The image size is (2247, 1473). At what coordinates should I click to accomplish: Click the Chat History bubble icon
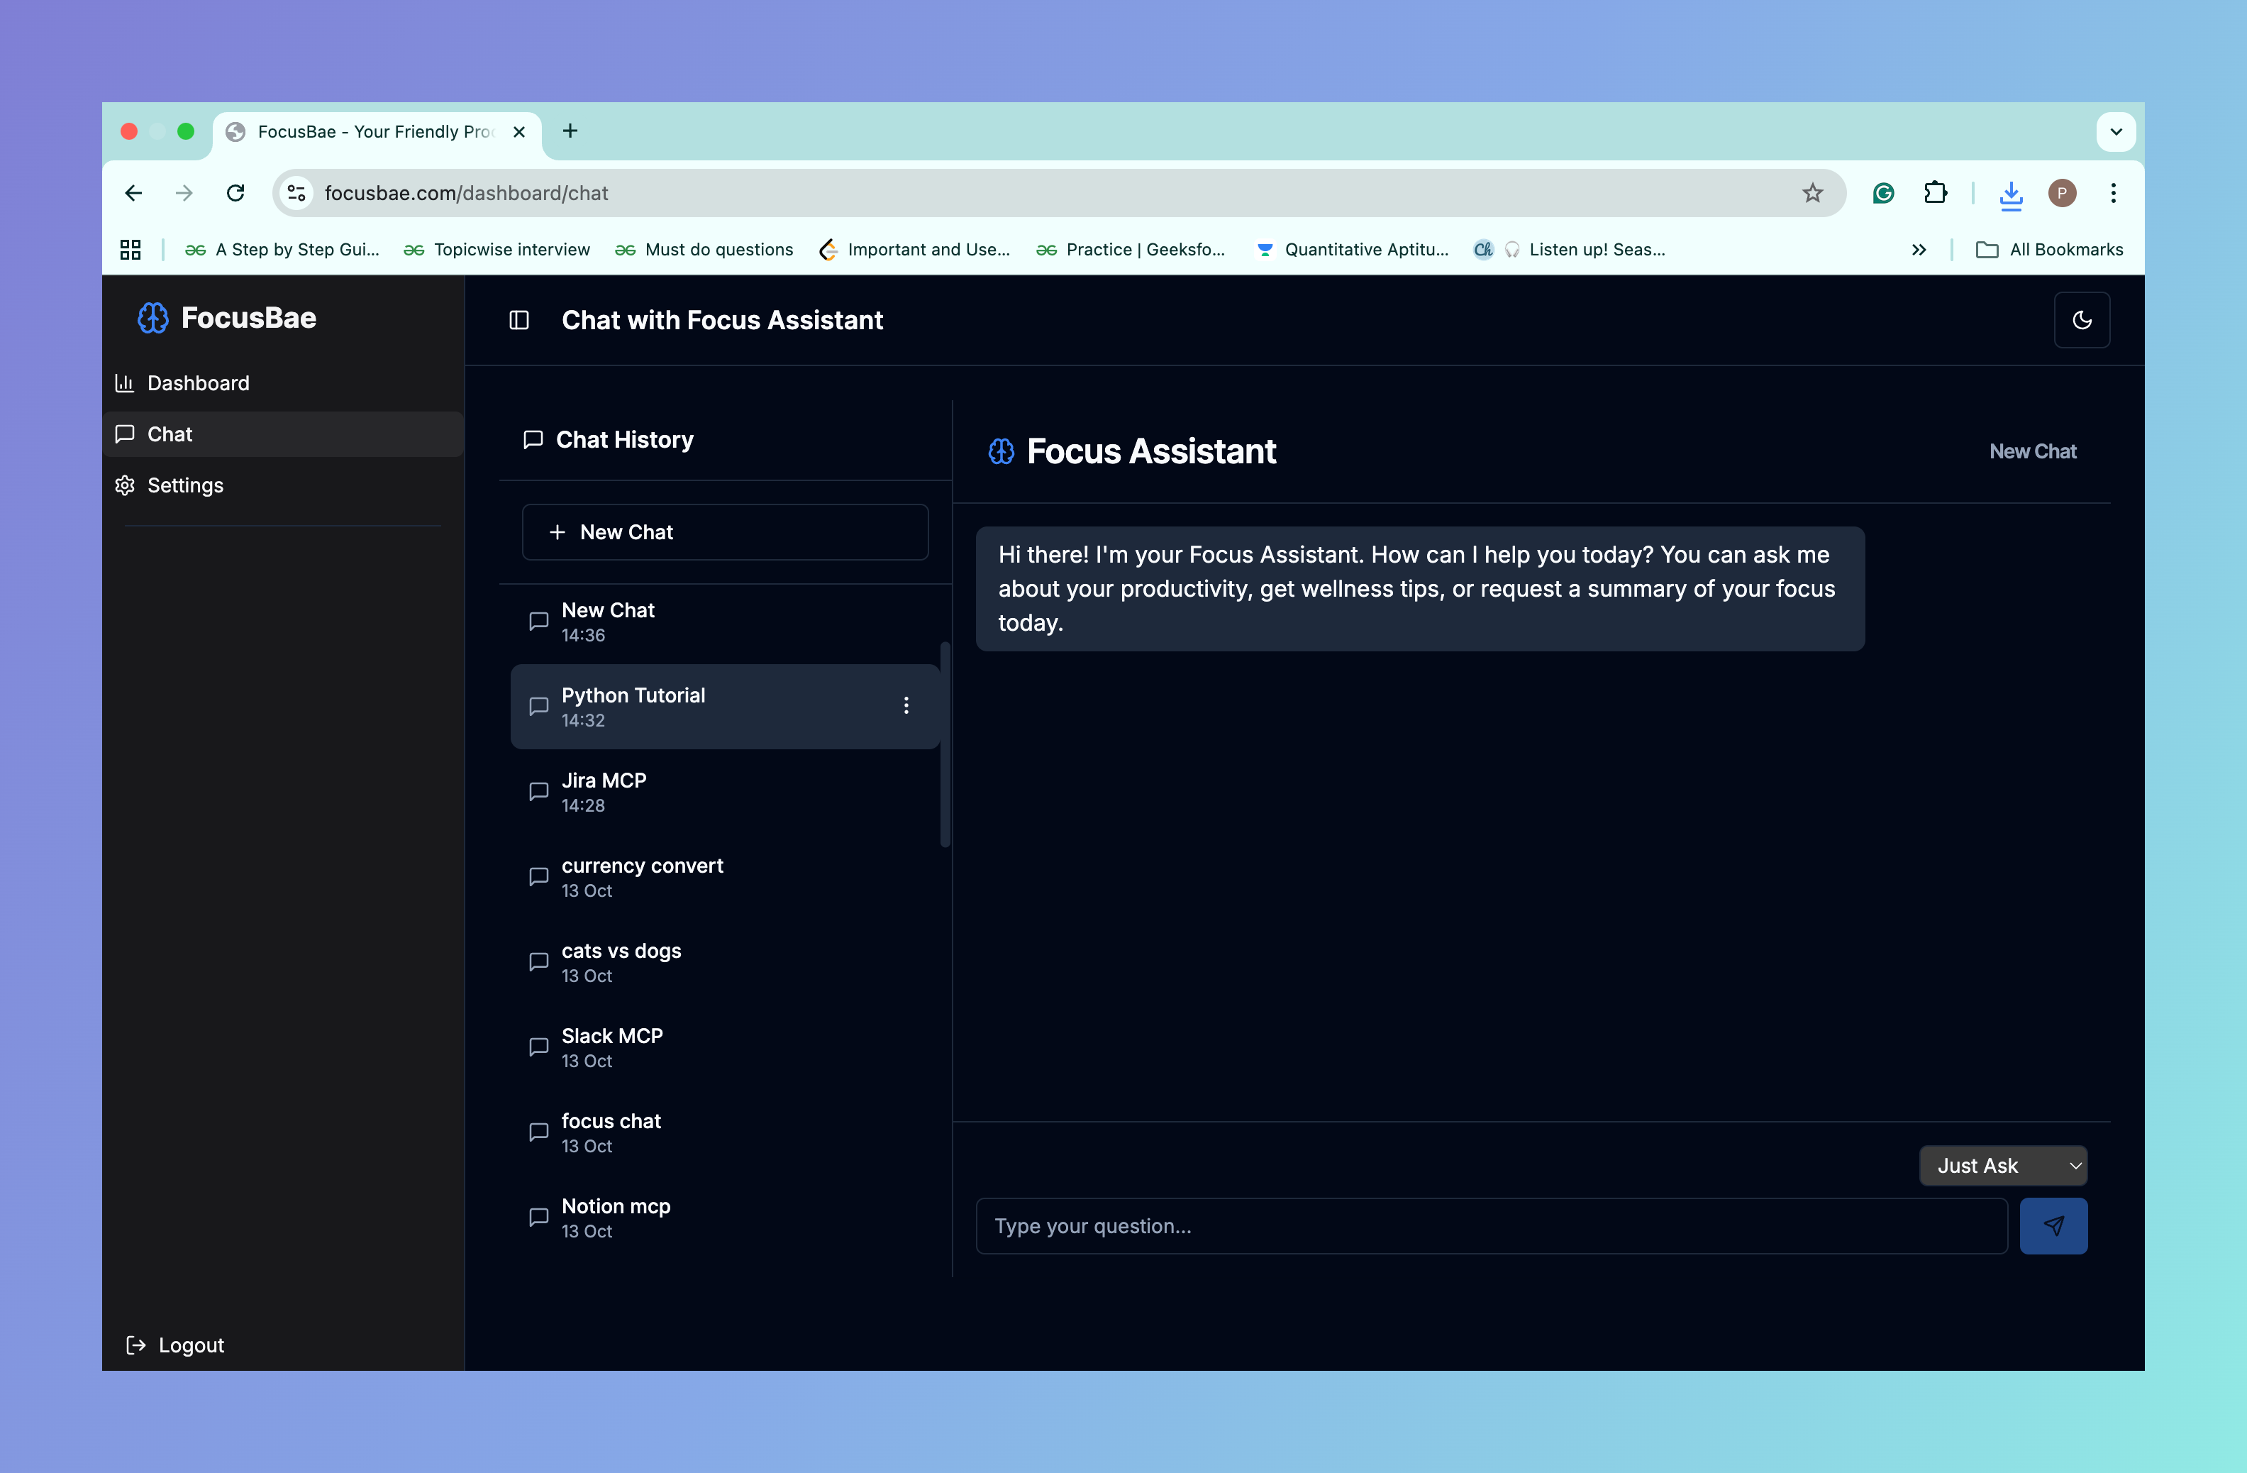(533, 439)
